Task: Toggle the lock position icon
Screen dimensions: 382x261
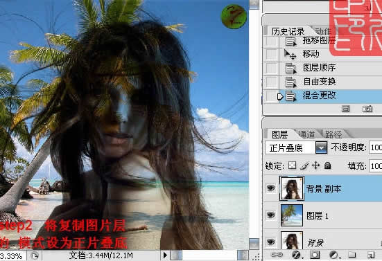Action: [315, 165]
